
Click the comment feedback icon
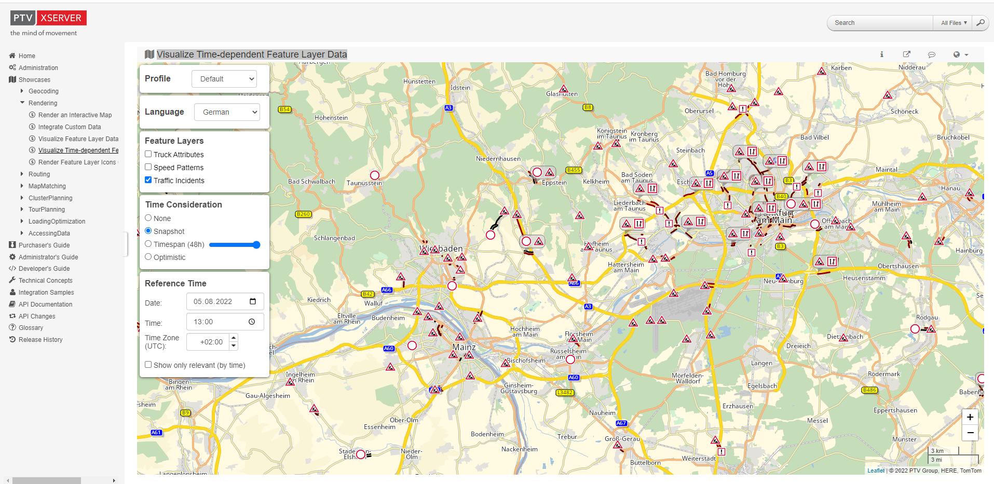(931, 54)
